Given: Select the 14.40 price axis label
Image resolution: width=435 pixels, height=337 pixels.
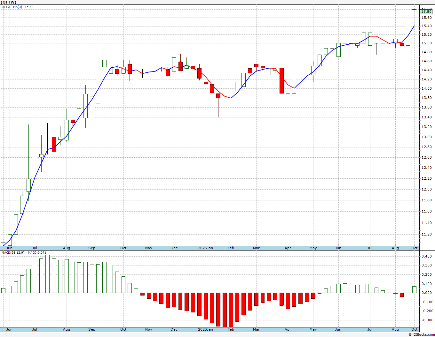Looking at the screenshot, I should (x=426, y=70).
